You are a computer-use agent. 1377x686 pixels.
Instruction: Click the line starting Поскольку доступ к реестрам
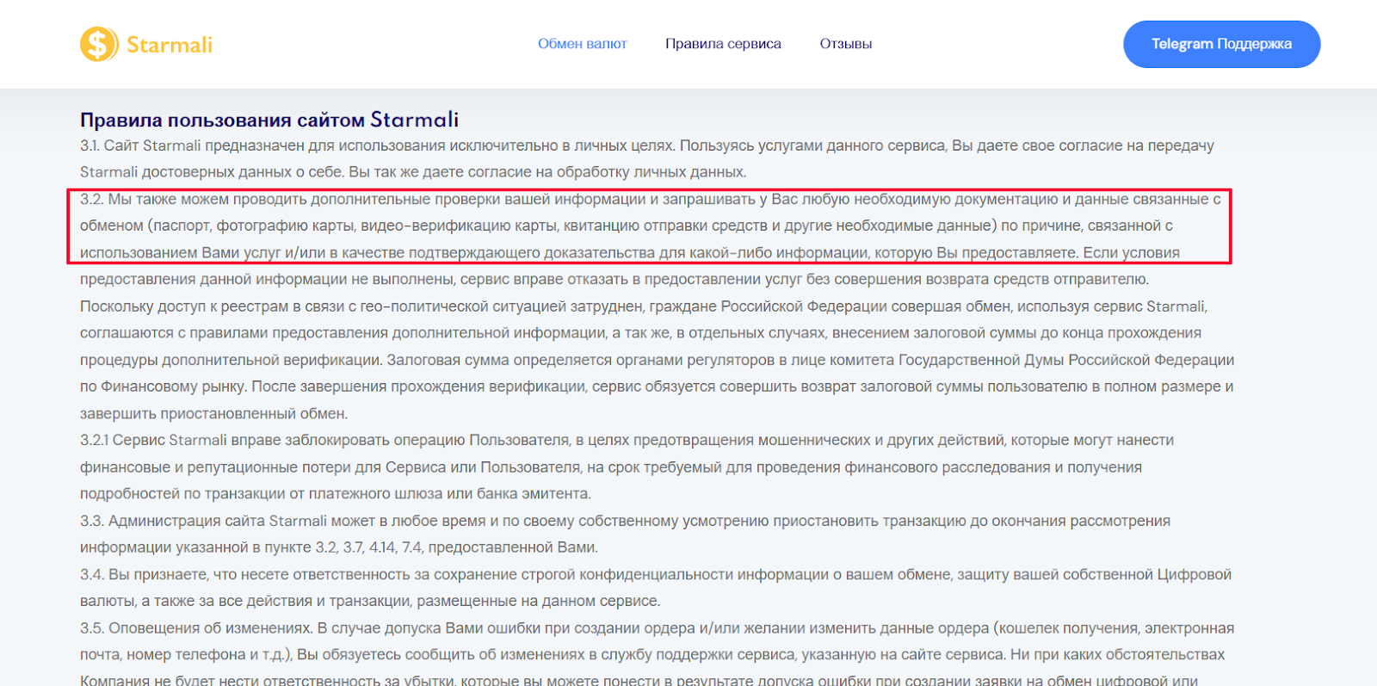pyautogui.click(x=644, y=306)
